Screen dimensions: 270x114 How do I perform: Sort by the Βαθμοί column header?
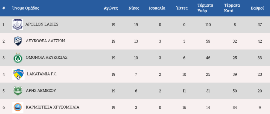click(257, 8)
